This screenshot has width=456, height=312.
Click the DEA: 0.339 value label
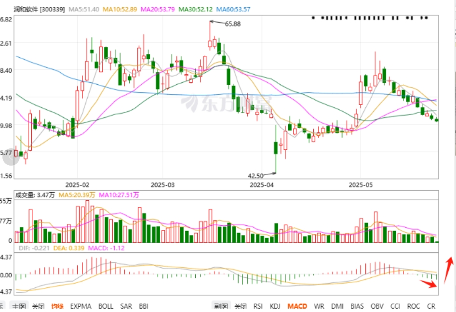pos(68,248)
